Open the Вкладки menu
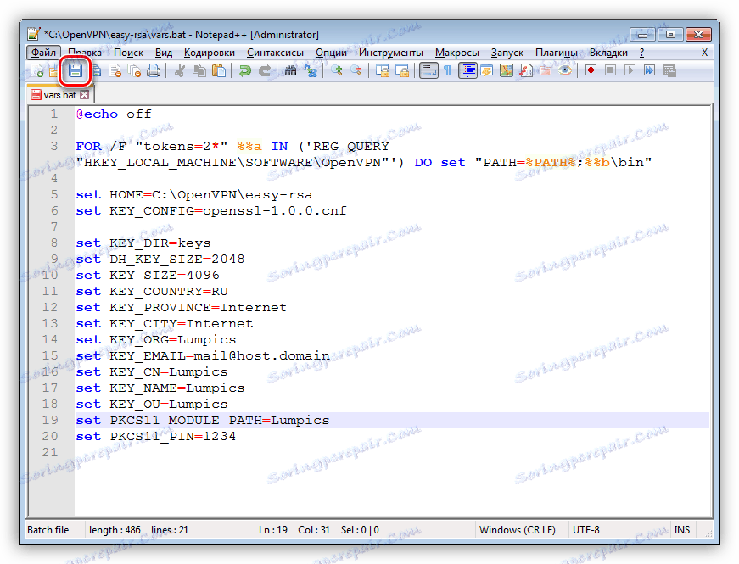739x564 pixels. [608, 53]
